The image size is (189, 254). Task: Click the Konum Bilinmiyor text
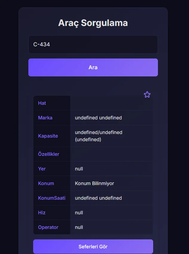pos(94,183)
